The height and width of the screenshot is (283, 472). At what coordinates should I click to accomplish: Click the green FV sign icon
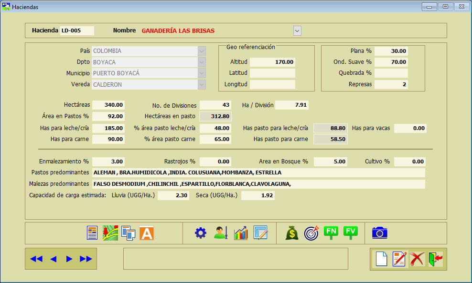[350, 232]
